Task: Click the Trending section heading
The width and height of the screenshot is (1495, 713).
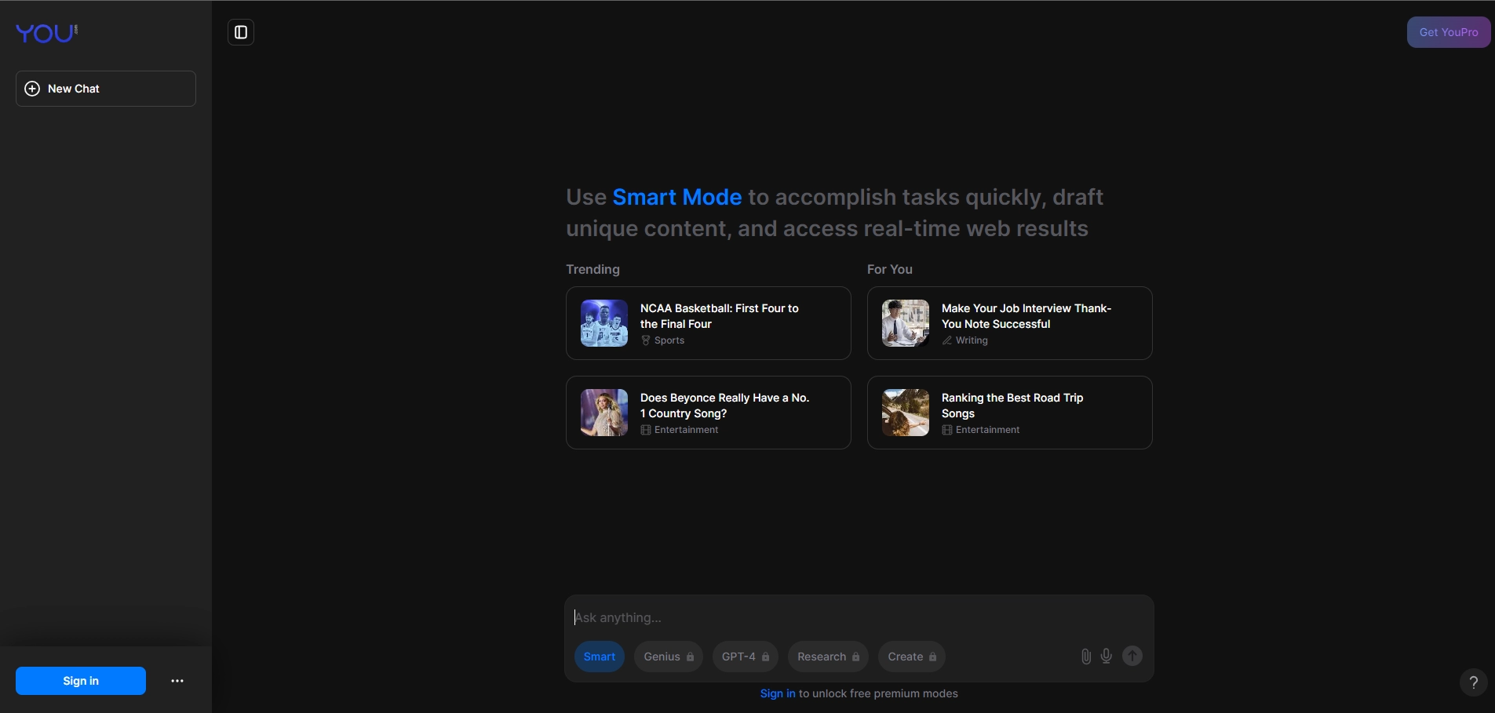Action: pyautogui.click(x=593, y=269)
